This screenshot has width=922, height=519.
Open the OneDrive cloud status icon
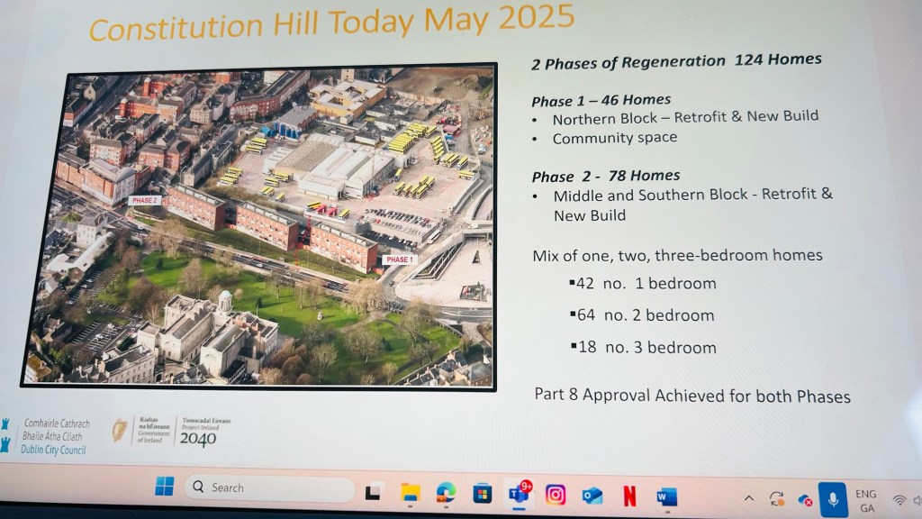tap(805, 499)
